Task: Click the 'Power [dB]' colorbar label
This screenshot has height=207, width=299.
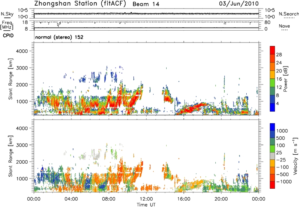Action: point(285,79)
